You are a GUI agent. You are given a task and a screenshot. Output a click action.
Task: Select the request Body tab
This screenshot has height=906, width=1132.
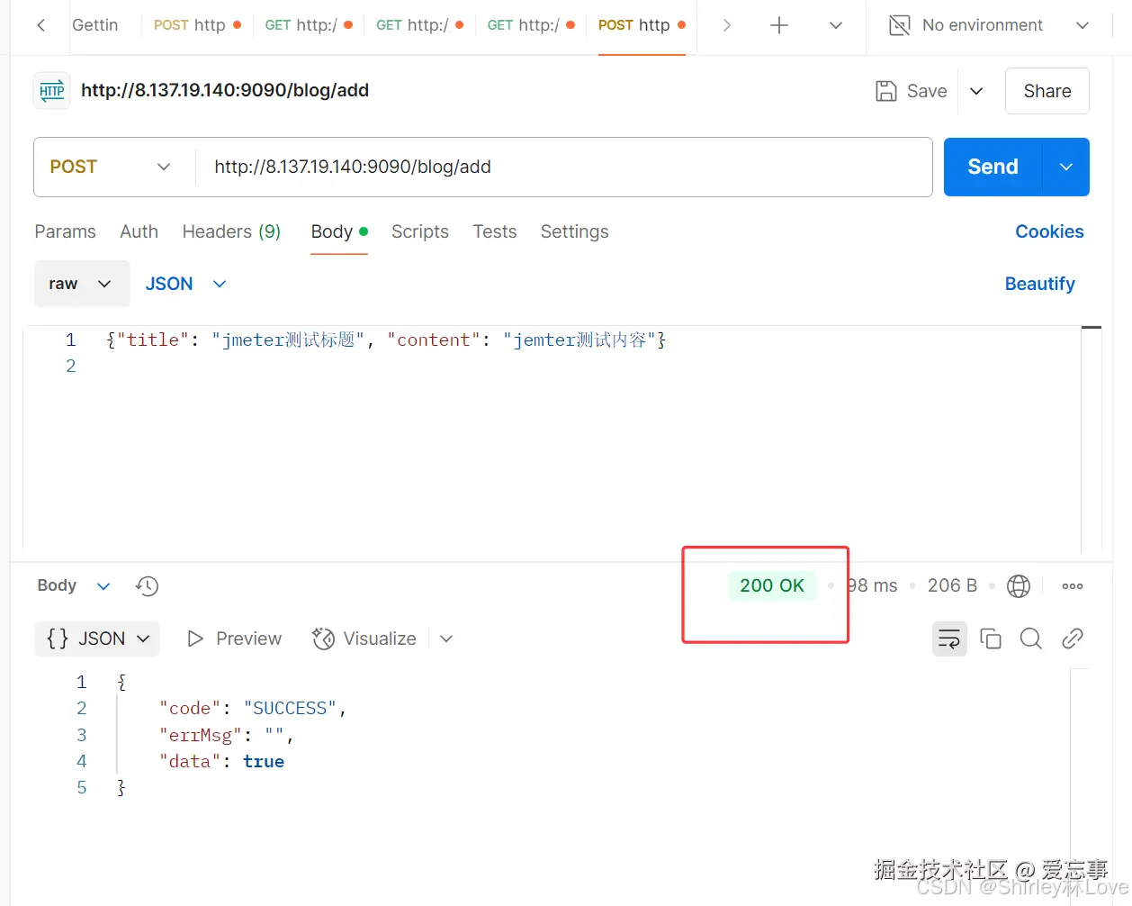point(339,231)
